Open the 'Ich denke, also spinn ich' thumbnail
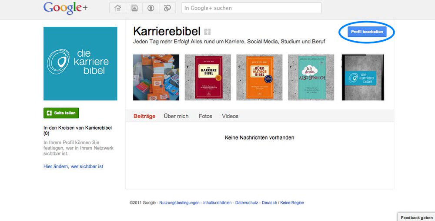 [x=311, y=77]
